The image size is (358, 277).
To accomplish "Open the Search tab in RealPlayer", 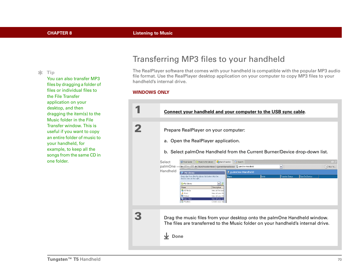I will (x=239, y=162).
